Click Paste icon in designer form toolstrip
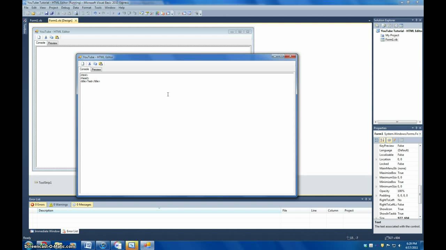 coord(57,37)
